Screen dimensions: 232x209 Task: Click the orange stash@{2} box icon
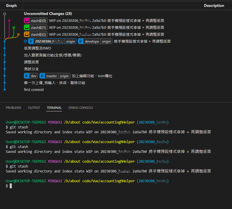[x=27, y=34]
